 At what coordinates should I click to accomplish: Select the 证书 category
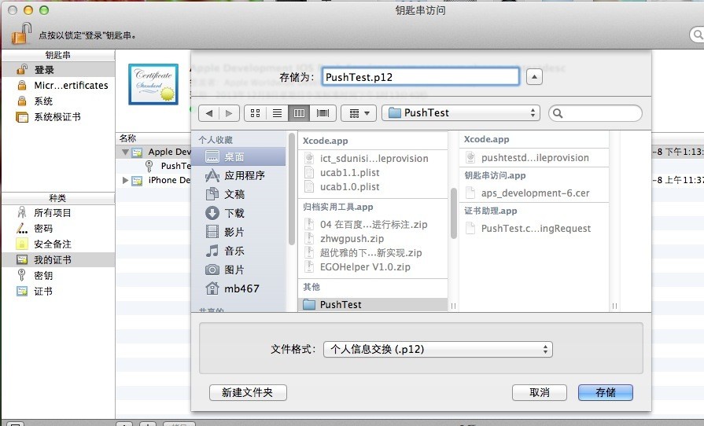pyautogui.click(x=58, y=291)
